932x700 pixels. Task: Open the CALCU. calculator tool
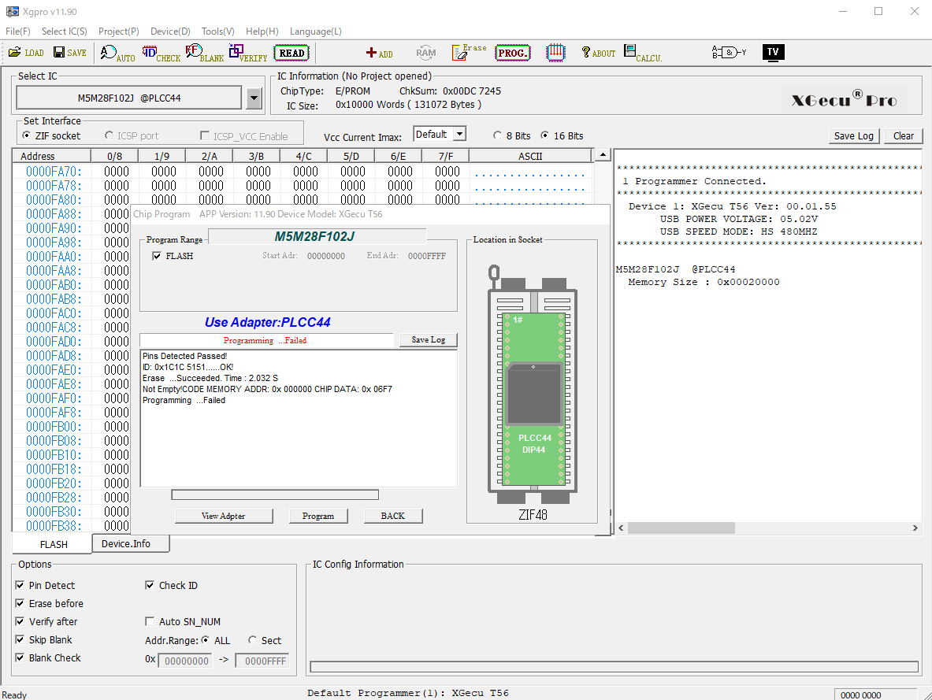coord(642,53)
